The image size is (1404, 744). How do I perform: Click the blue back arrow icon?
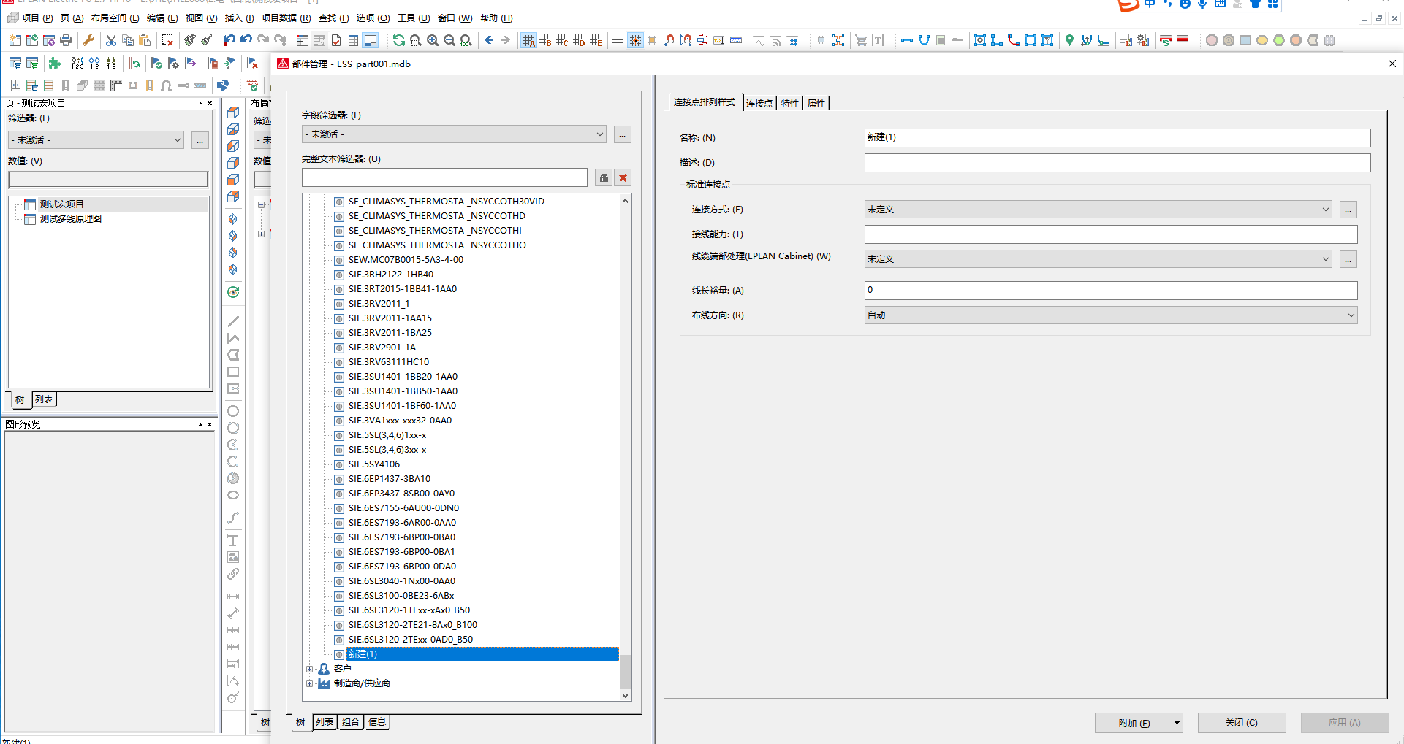coord(489,40)
